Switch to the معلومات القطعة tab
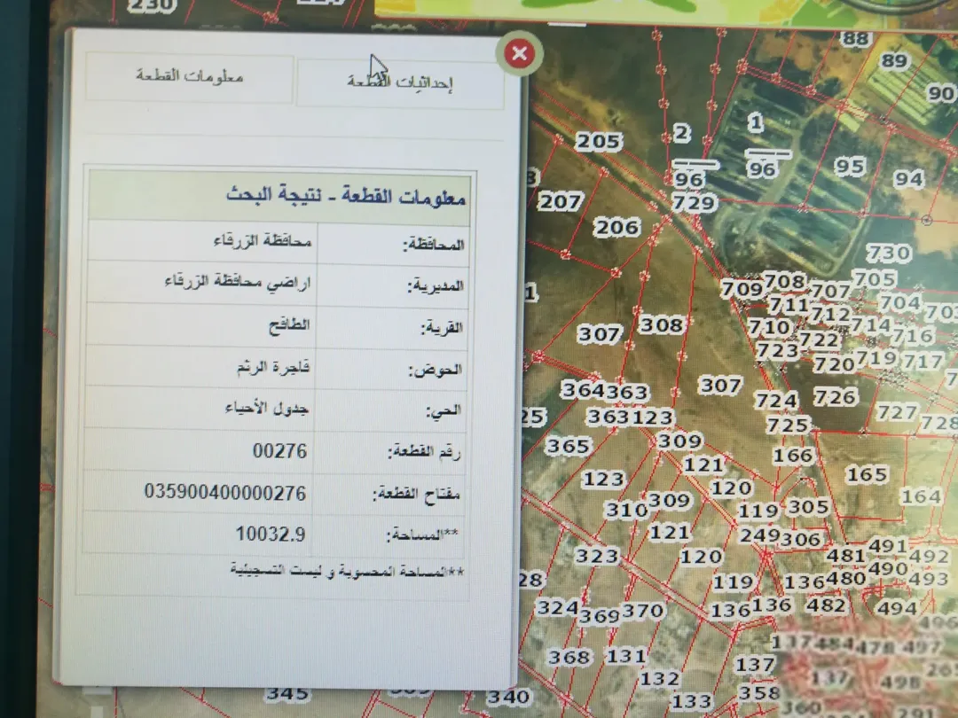 pyautogui.click(x=190, y=76)
